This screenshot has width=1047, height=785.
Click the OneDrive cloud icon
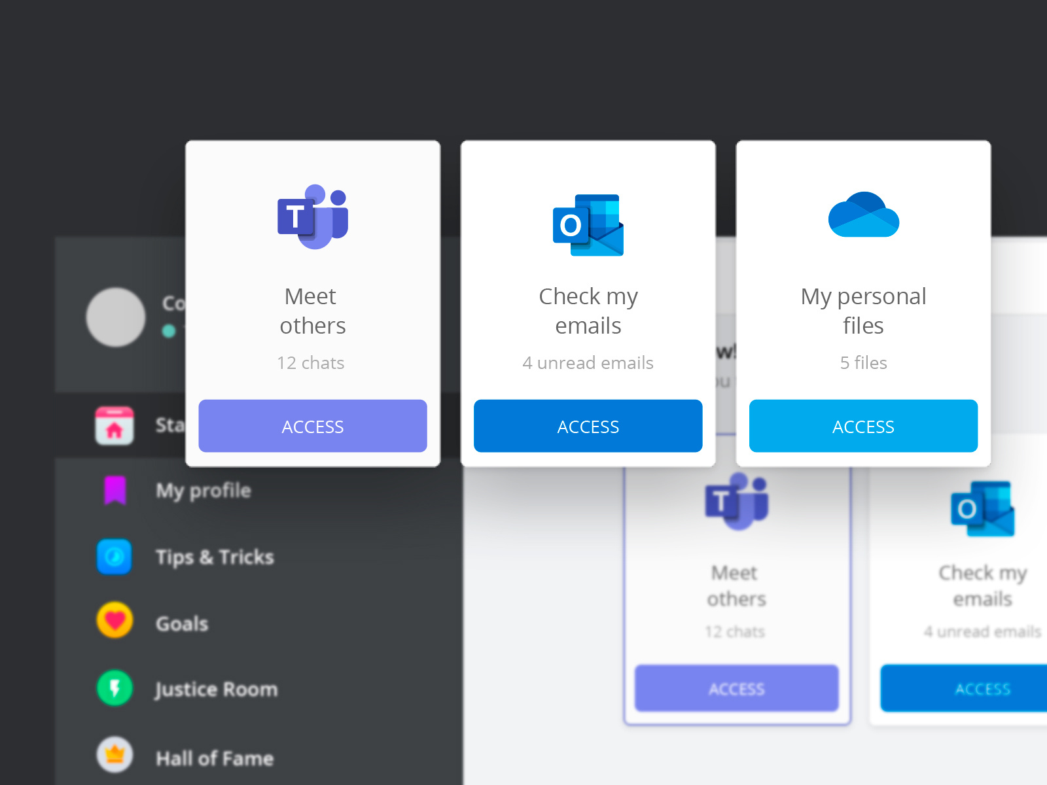(864, 215)
